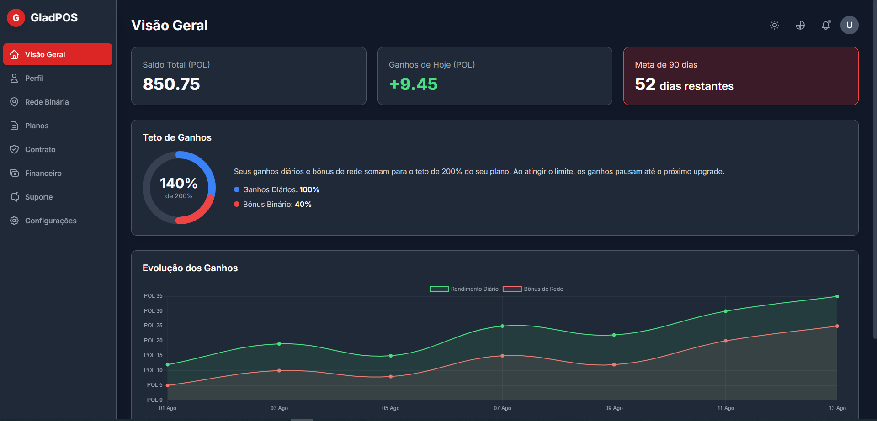
Task: Click the Financeiro wallet icon
Action: click(x=14, y=173)
